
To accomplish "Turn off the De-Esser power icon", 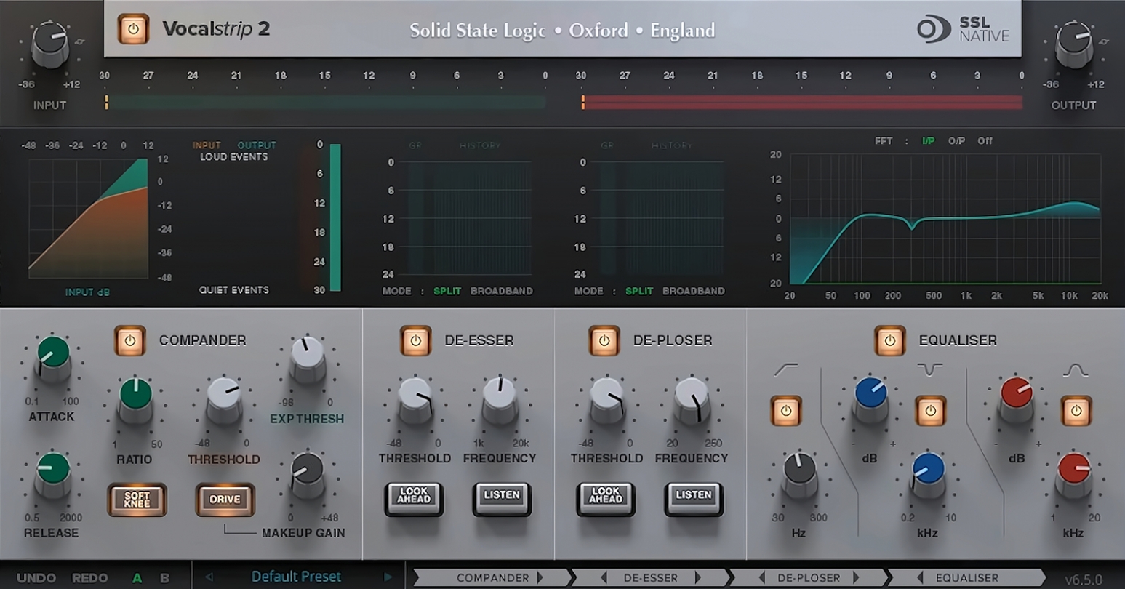I will [x=415, y=340].
